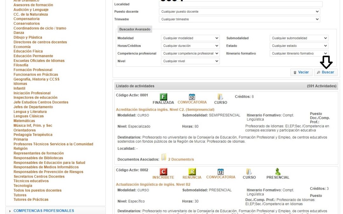Open Infantil category
The height and width of the screenshot is (214, 343).
pos(19,88)
